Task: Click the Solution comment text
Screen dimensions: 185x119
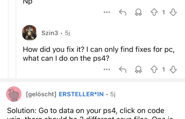Action: [x=90, y=114]
